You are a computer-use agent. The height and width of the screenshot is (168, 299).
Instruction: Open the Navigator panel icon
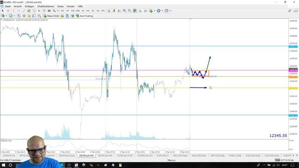(x=29, y=16)
